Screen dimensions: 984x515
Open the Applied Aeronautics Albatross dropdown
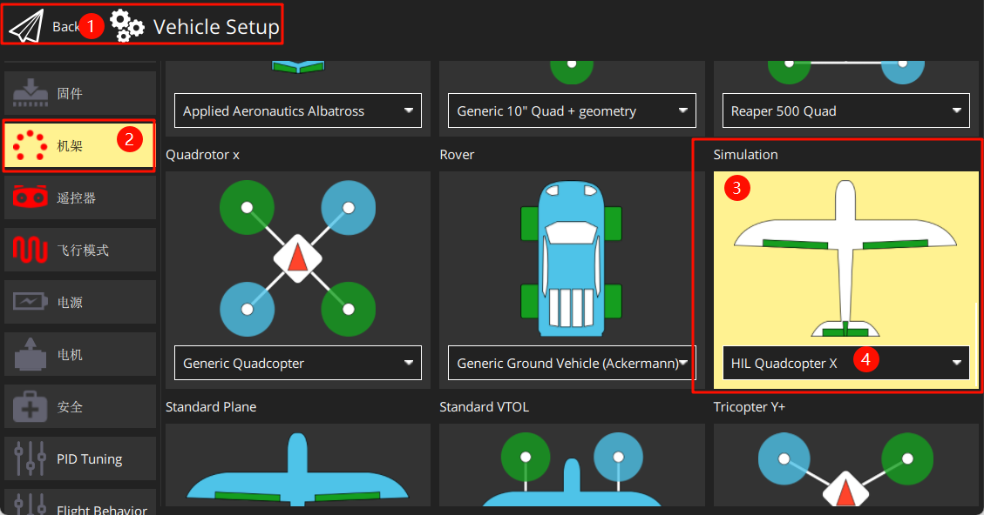coord(297,110)
